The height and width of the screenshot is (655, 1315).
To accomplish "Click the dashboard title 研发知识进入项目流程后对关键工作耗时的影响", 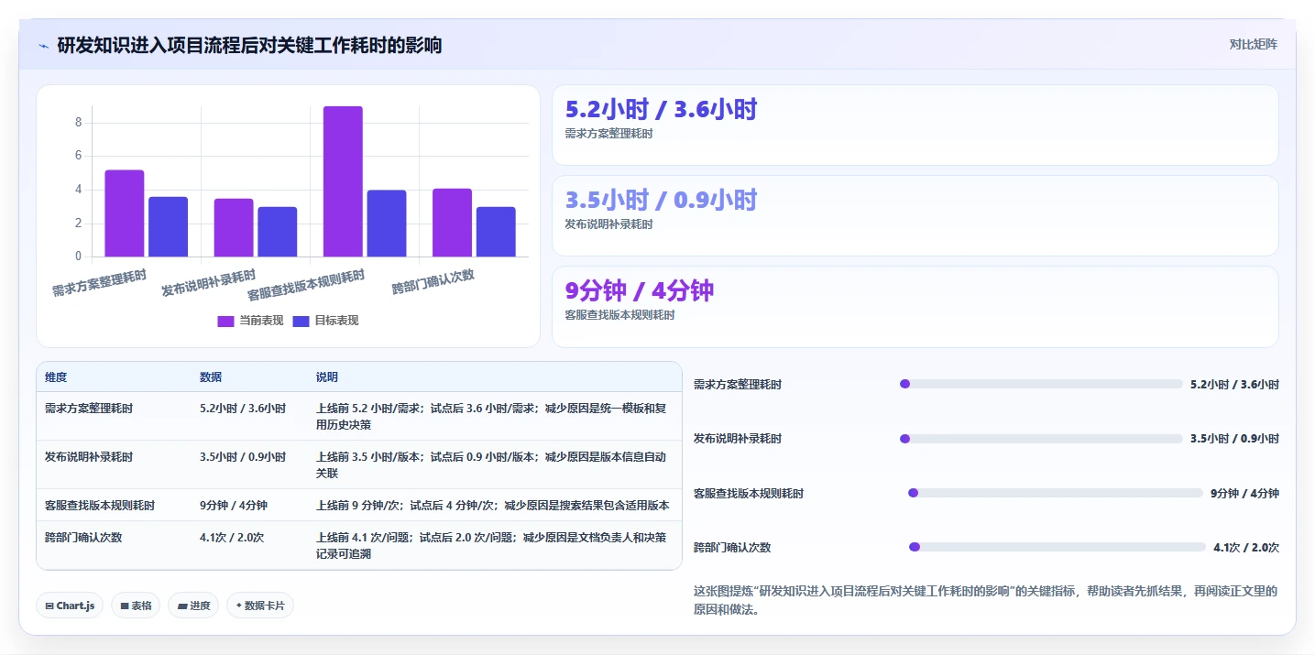I will [x=249, y=45].
